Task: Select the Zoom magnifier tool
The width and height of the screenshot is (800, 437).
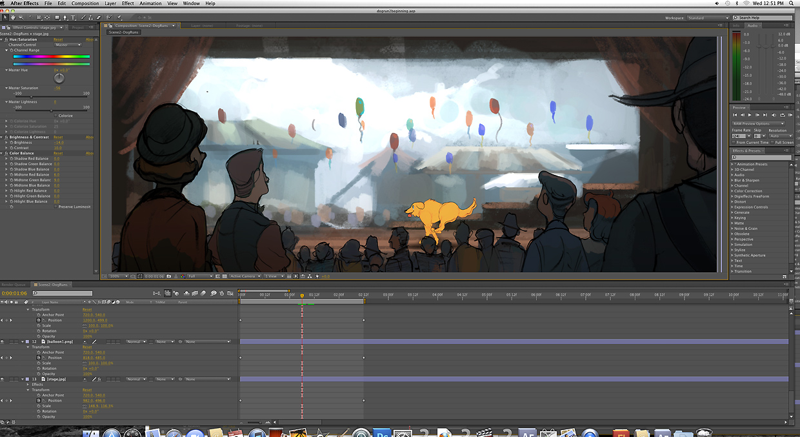Action: 21,17
